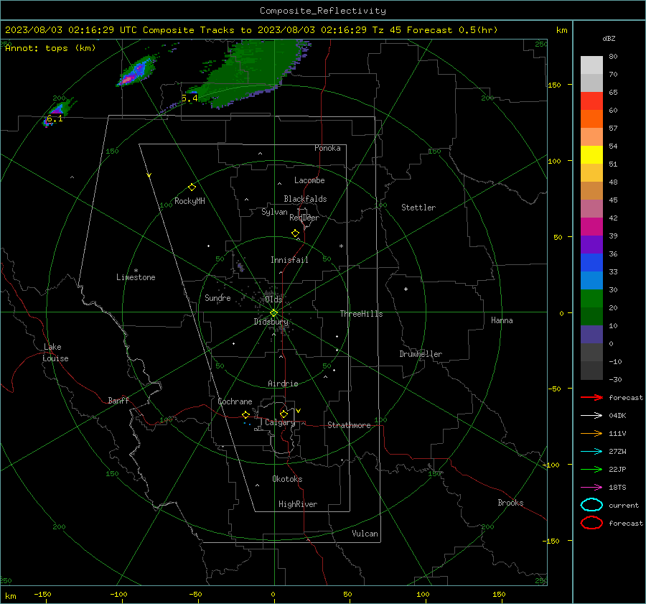Click the HighRiver town label
This screenshot has width=646, height=604.
297,504
